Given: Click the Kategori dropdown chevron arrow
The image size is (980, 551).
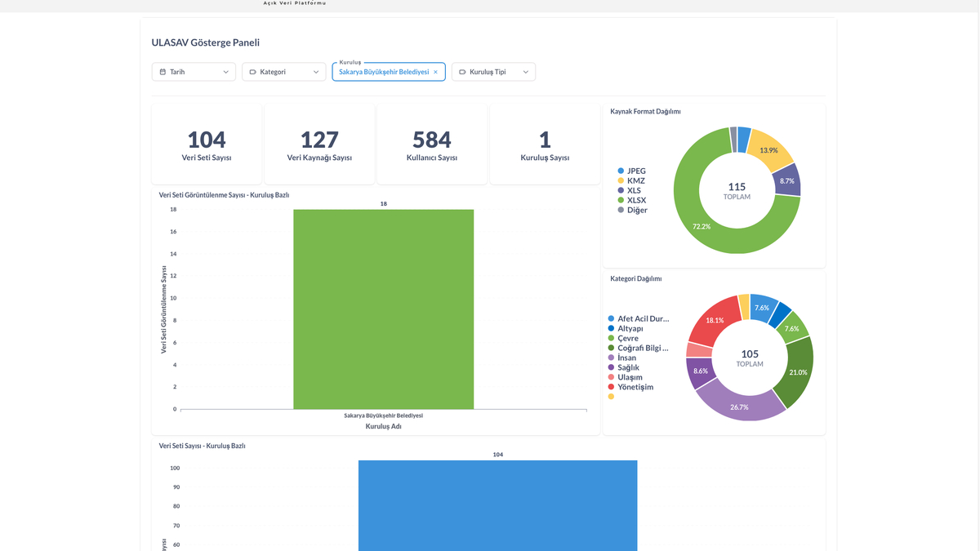Looking at the screenshot, I should (x=316, y=72).
